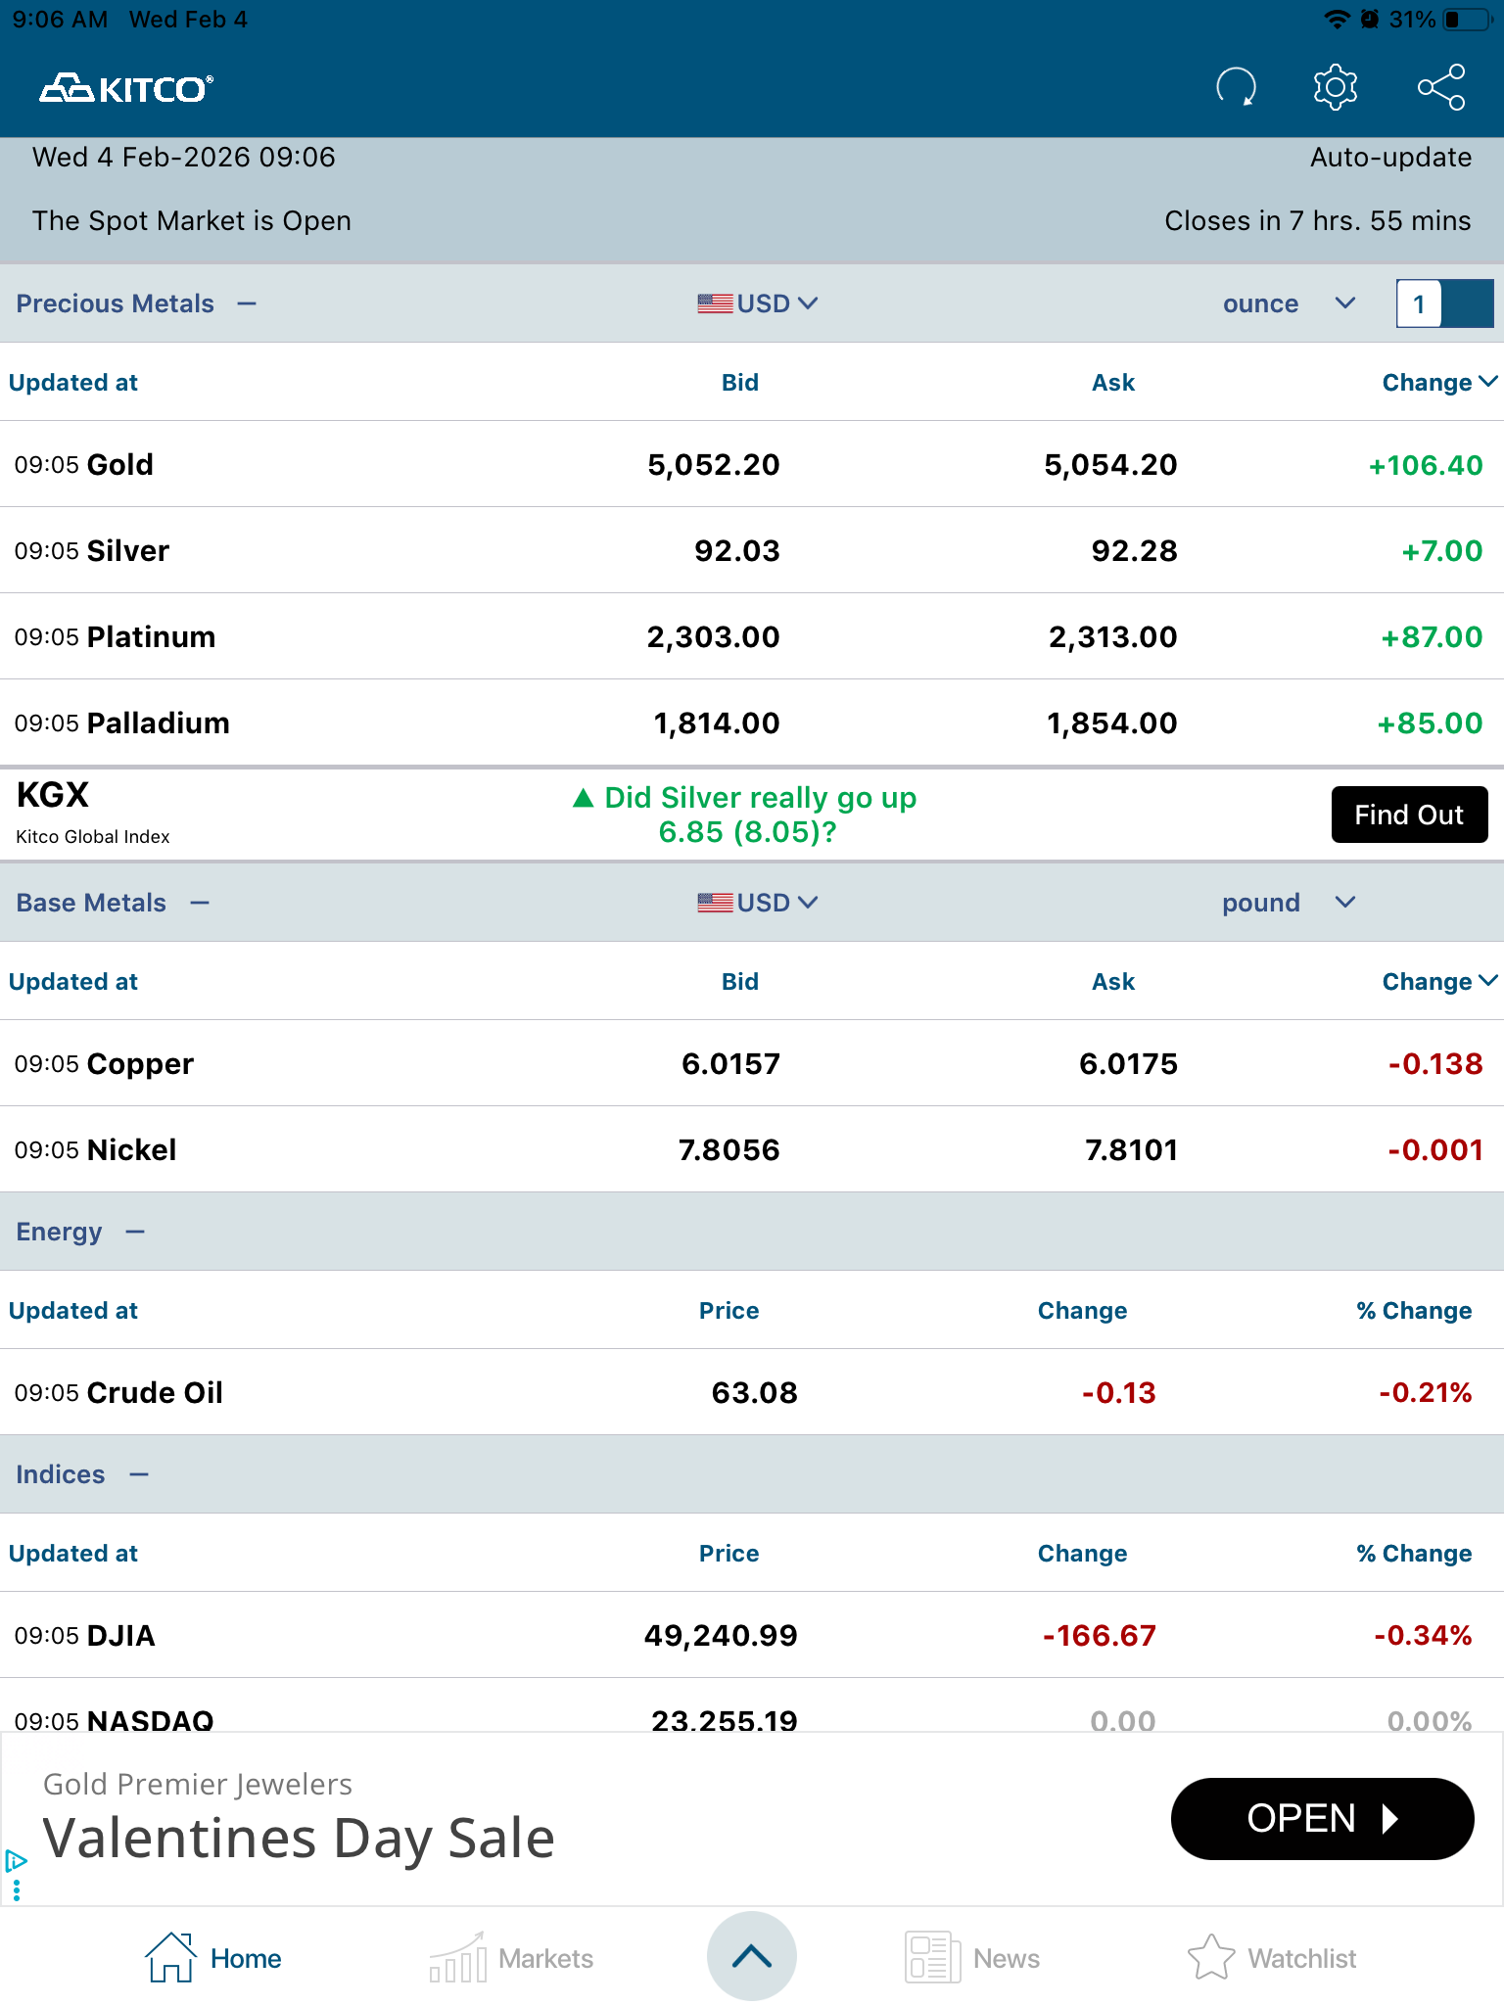Tap the blue toggle beside quantity field
Viewport: 1504px width, 2005px height.
(x=1468, y=303)
